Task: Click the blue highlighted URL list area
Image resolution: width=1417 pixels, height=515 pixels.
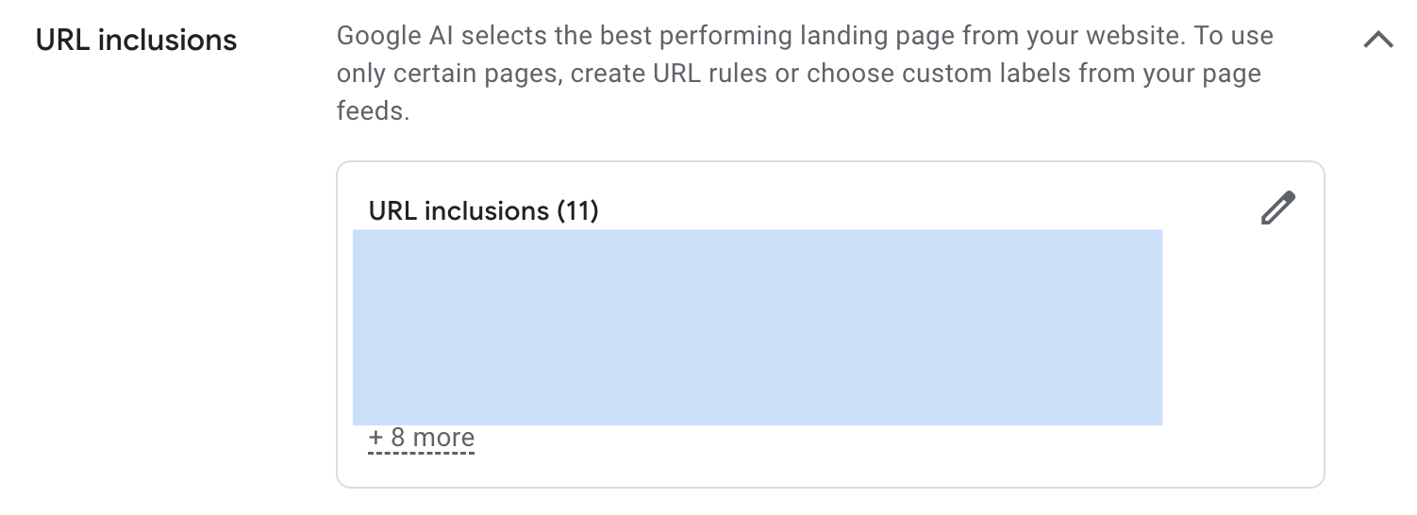Action: coord(757,326)
